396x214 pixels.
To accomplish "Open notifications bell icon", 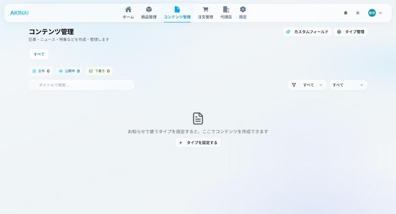I will pos(346,13).
